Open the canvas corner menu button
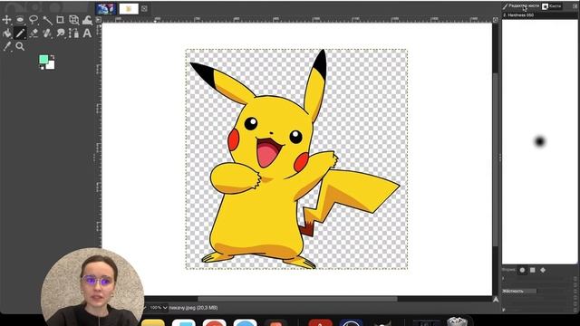 pyautogui.click(x=99, y=20)
